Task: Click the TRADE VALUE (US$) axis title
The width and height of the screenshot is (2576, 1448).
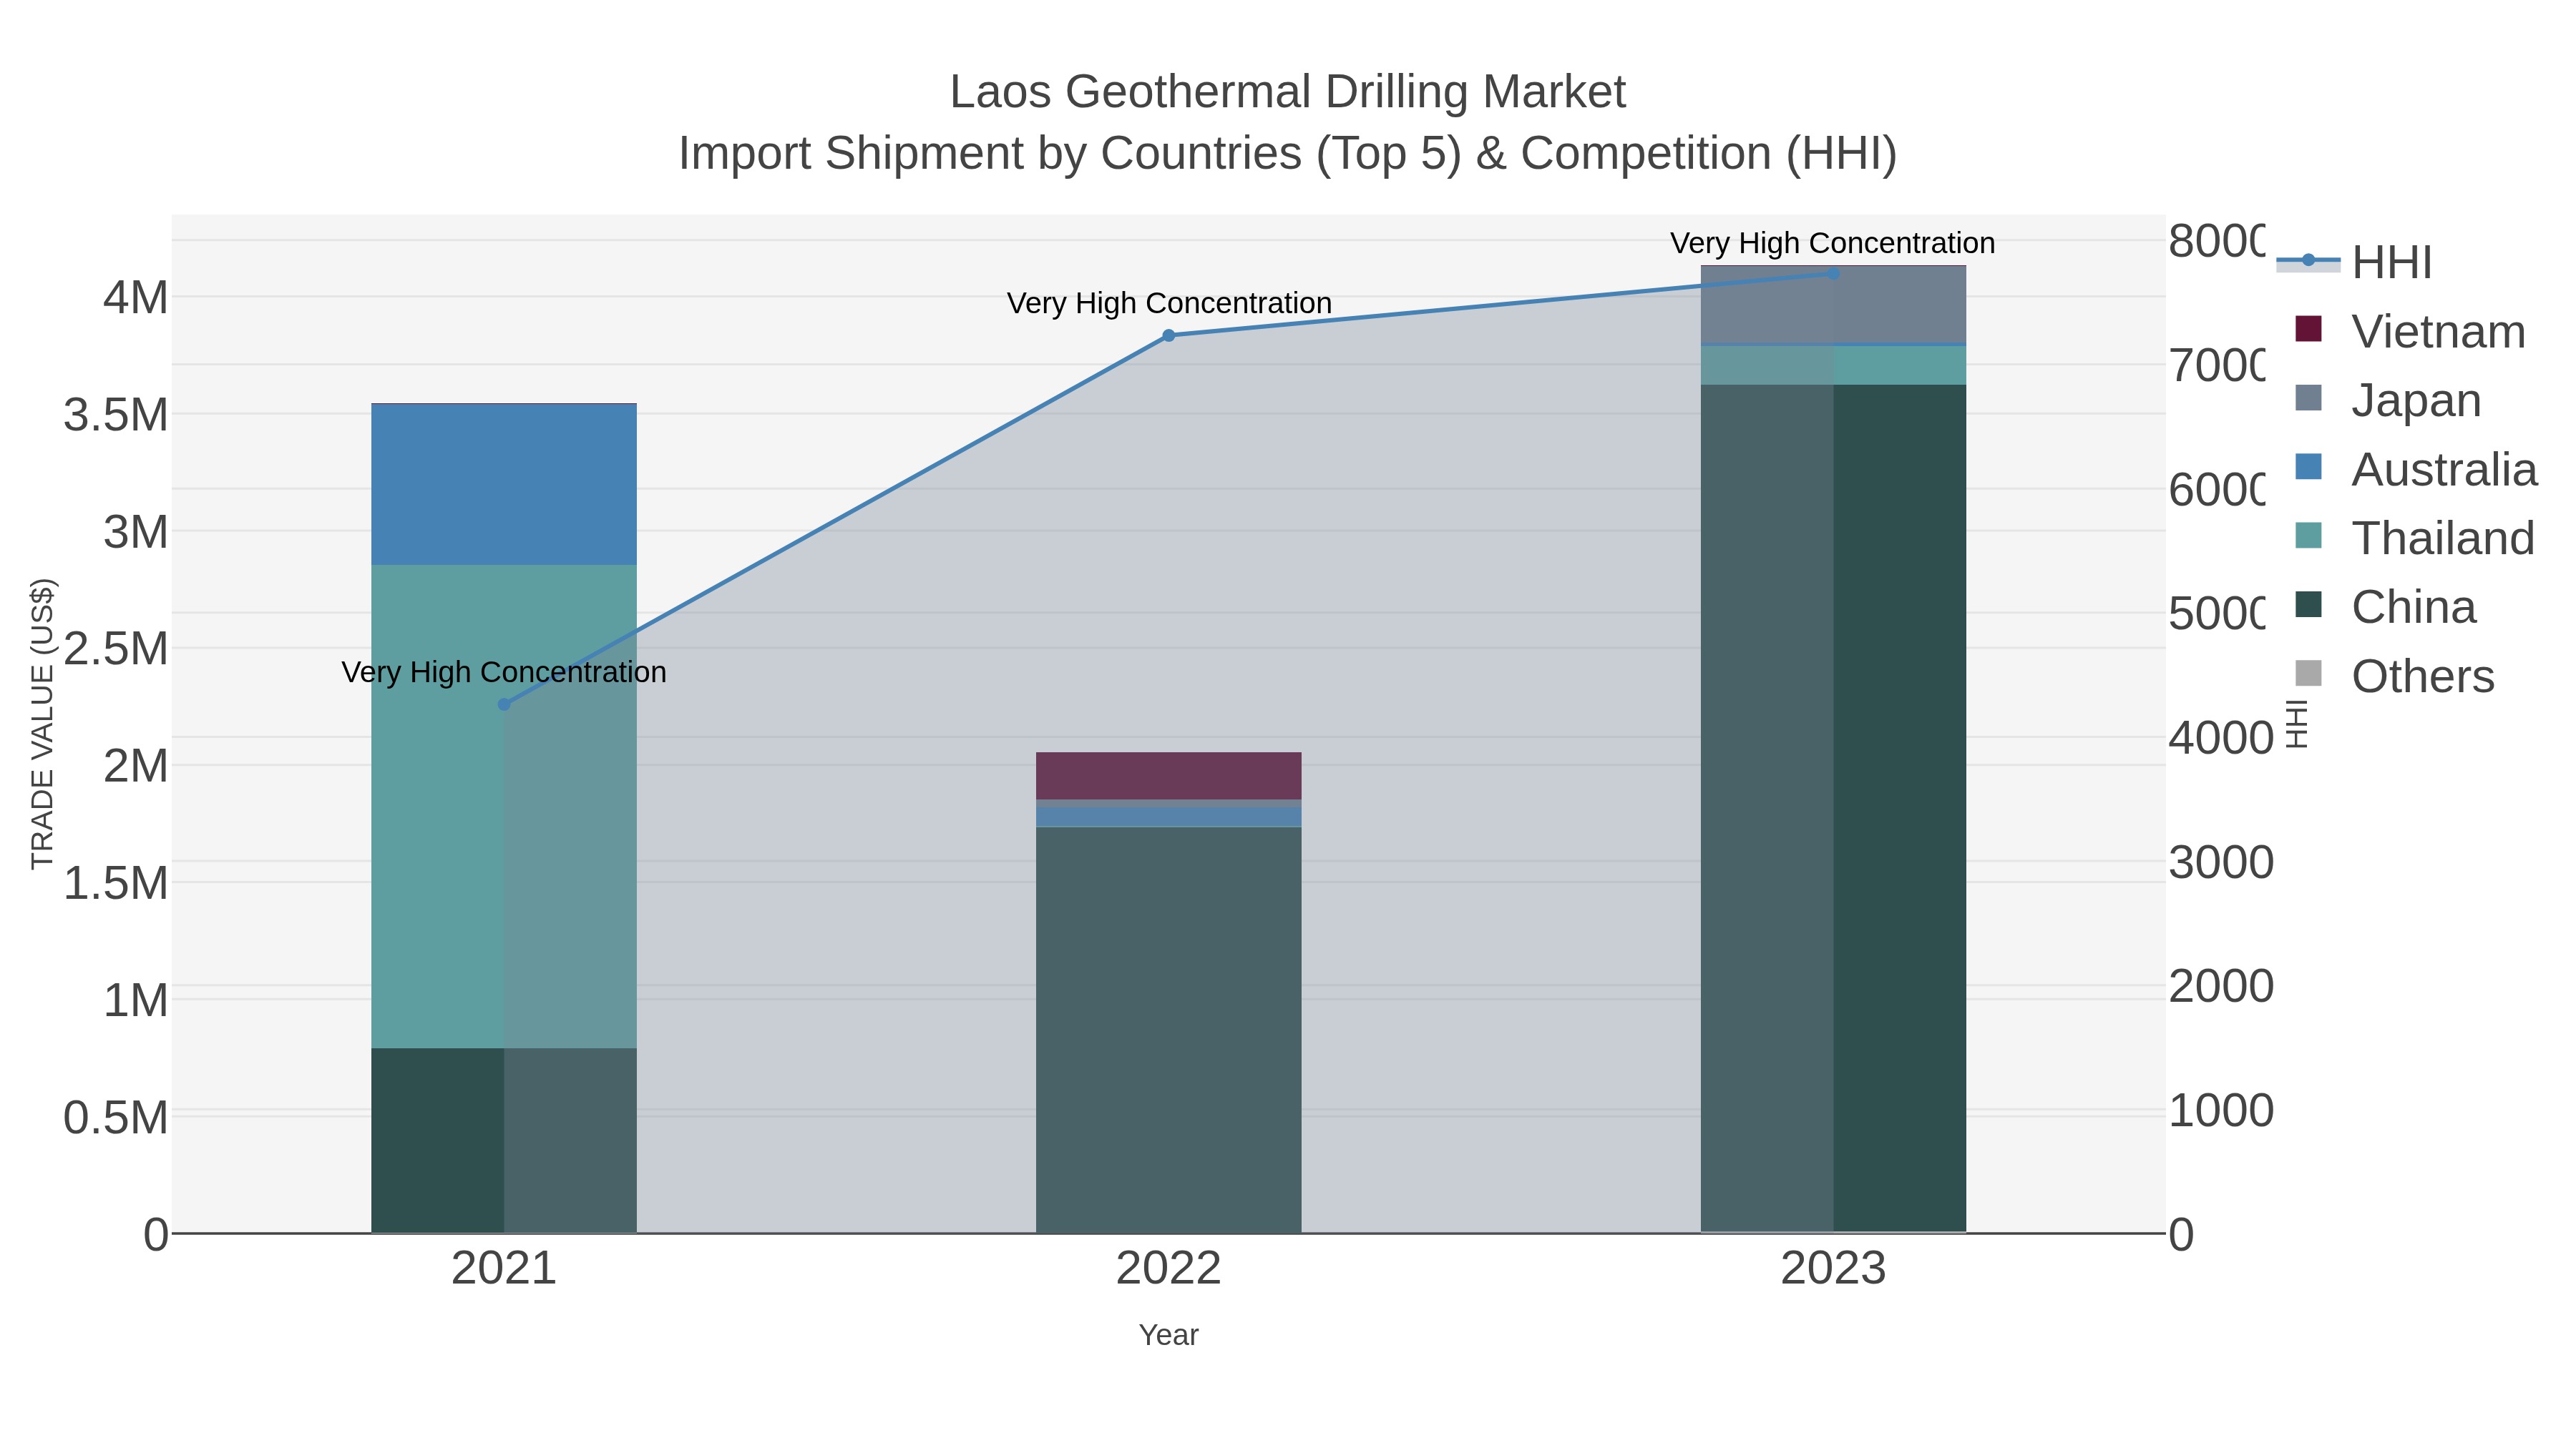Action: tap(42, 724)
